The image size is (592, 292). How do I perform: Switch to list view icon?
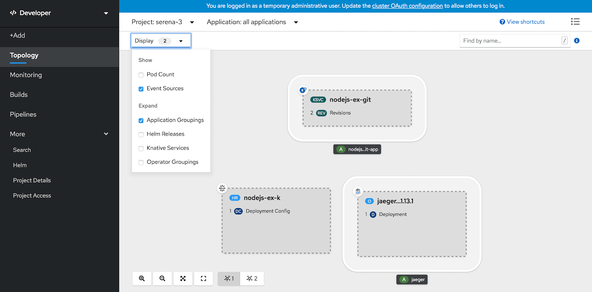tap(575, 22)
